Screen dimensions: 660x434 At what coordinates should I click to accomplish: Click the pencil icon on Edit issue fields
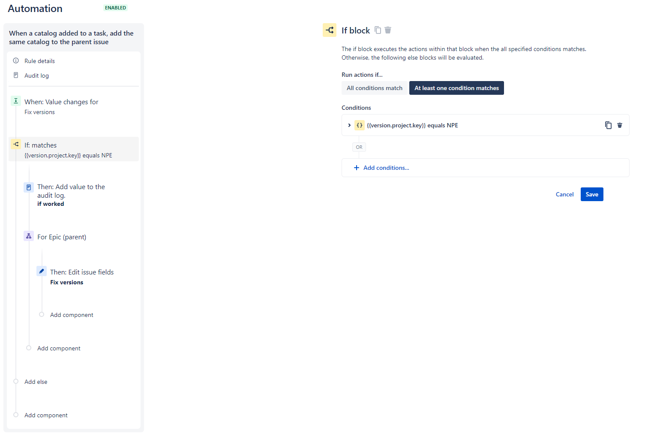pyautogui.click(x=41, y=271)
